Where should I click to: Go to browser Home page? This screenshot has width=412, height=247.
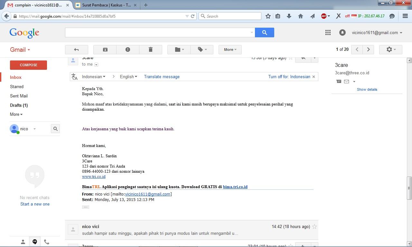[301, 16]
